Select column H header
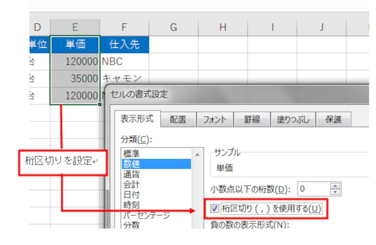 [x=223, y=27]
